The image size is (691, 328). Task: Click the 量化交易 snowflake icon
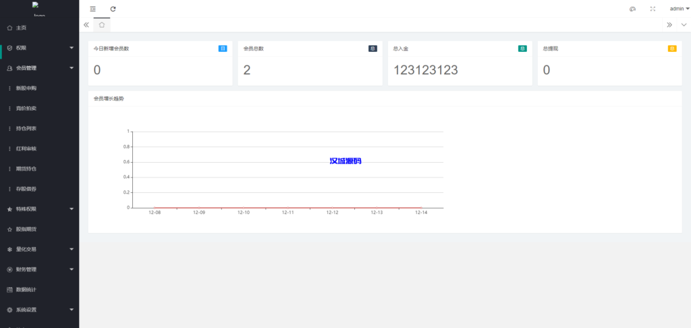tap(9, 249)
